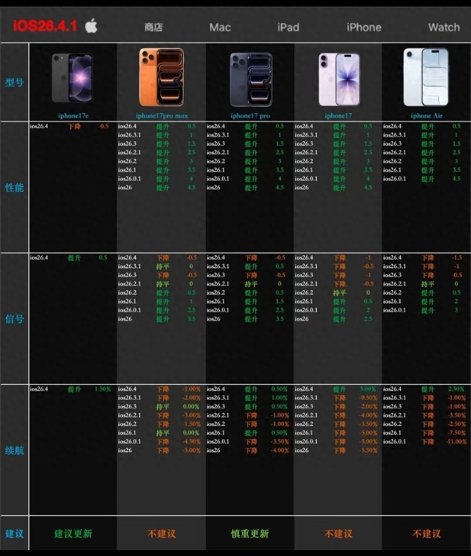Screen dimensions: 471x556
Task: Select the iphone17 model name under purple phone
Action: 338,116
